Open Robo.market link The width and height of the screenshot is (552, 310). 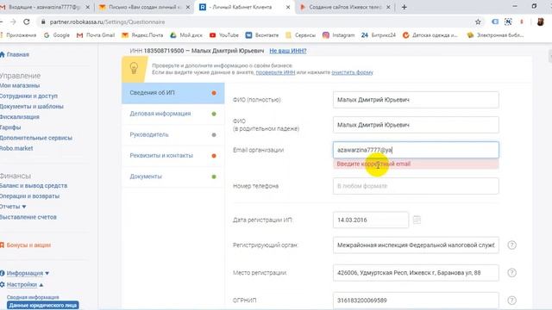(x=16, y=148)
